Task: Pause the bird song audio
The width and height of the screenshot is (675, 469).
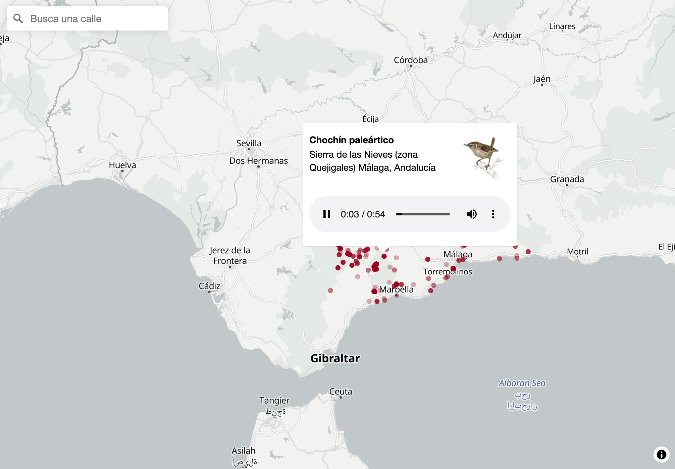Action: (326, 214)
